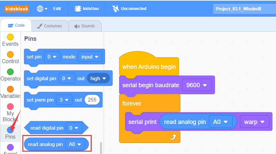
Task: Open the globe language menu
Action: pos(42,8)
